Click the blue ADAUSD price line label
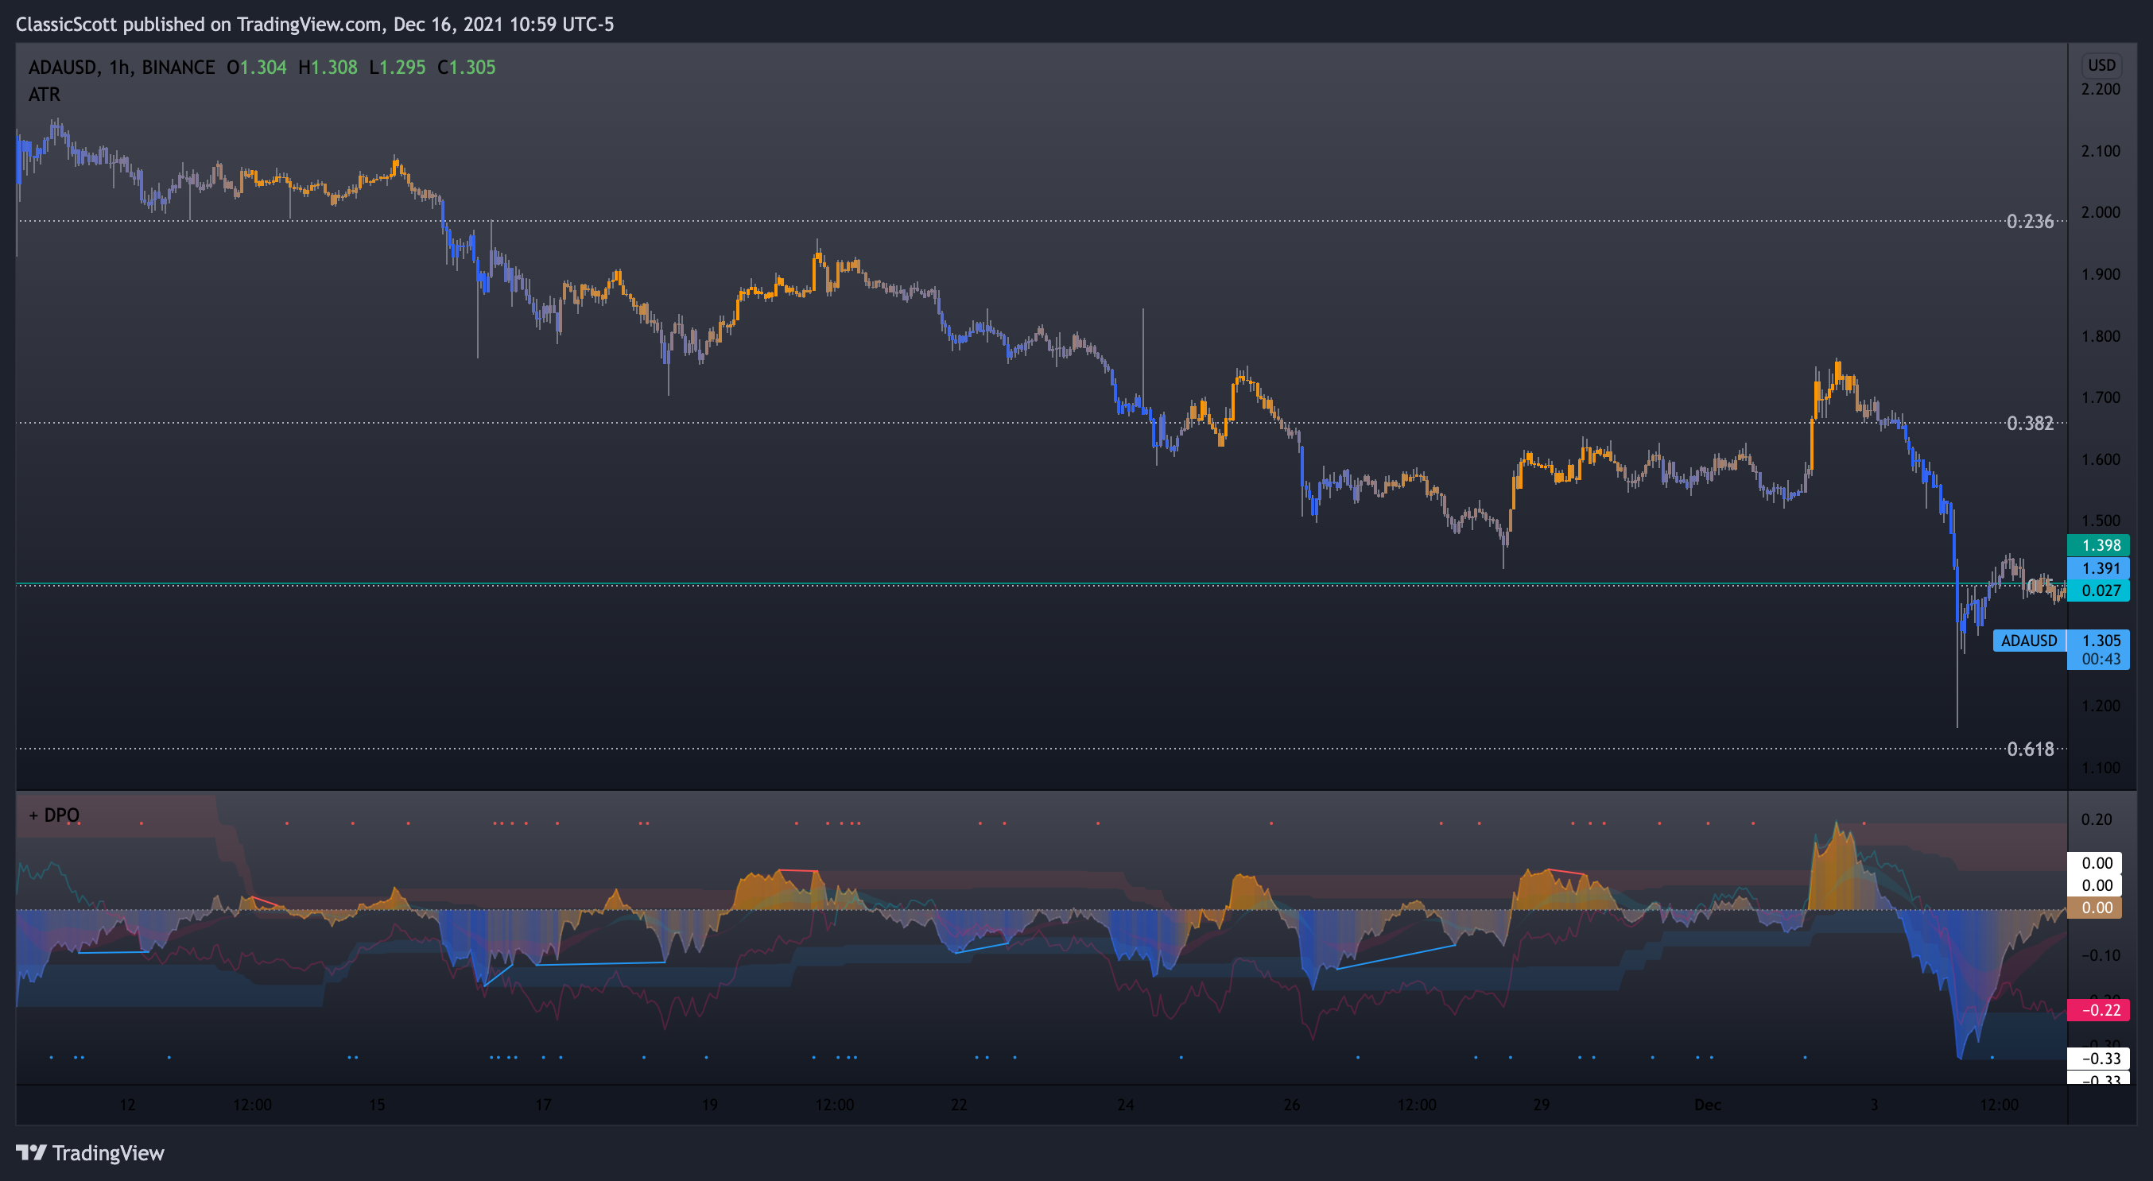 [x=2028, y=641]
